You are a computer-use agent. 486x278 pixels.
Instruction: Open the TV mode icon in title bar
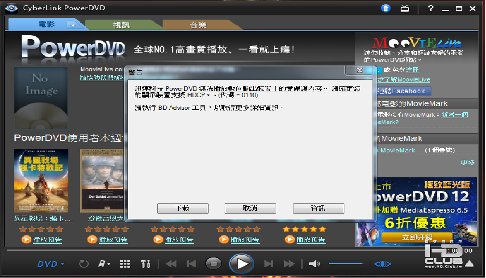coord(405,8)
